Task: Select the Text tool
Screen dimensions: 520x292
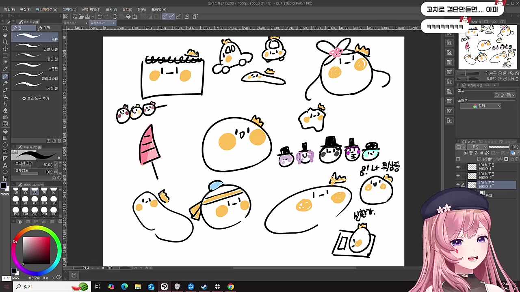Action: pos(5,165)
